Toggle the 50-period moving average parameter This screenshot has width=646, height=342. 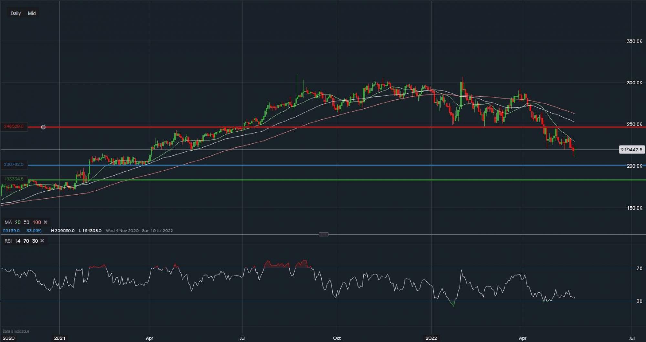coord(26,222)
